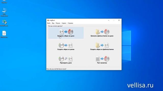
Task: Minimize the ImgBurn window
Action: tap(109, 20)
